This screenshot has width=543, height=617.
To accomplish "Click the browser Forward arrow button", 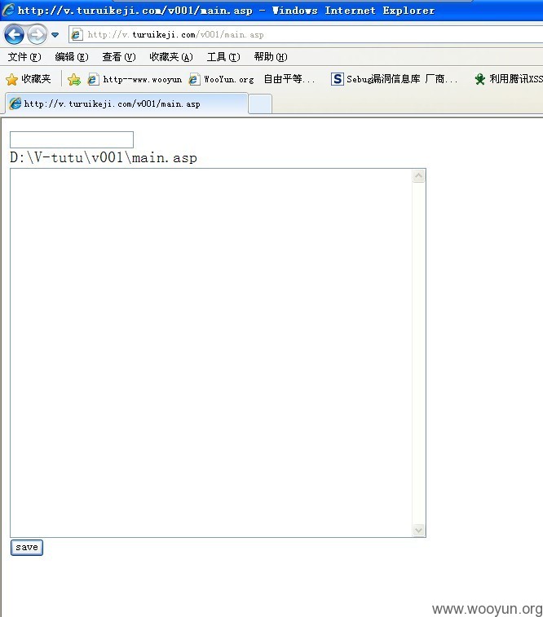I will 38,34.
